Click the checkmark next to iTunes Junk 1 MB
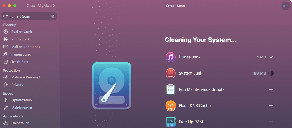This screenshot has width=292, height=128. (x=271, y=57)
